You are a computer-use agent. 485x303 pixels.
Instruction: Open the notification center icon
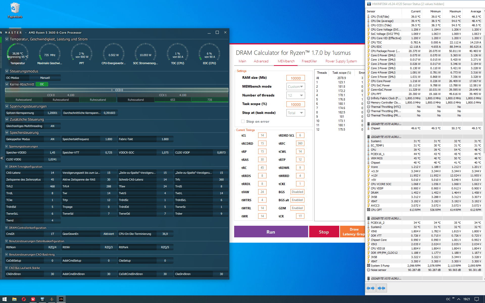click(477, 299)
